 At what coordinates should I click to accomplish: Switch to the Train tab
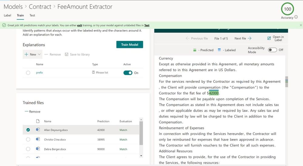click(x=20, y=15)
